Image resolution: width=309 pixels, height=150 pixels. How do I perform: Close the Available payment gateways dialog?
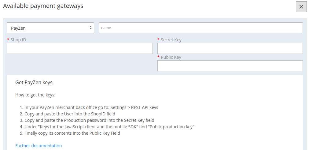tap(301, 7)
